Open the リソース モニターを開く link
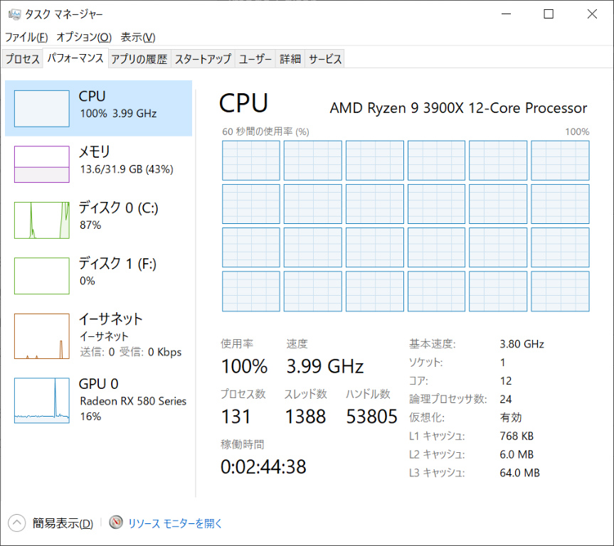Screen dimensions: 614x546 coord(175,523)
